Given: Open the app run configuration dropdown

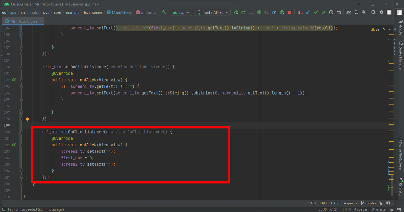Looking at the screenshot, I should point(181,12).
